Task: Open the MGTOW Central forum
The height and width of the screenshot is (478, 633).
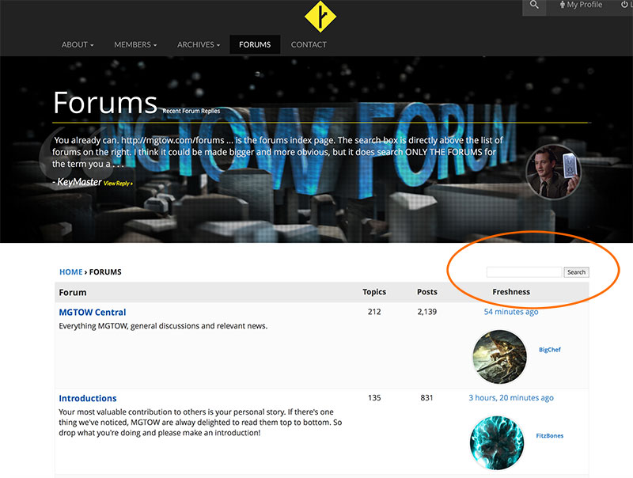Action: tap(93, 313)
